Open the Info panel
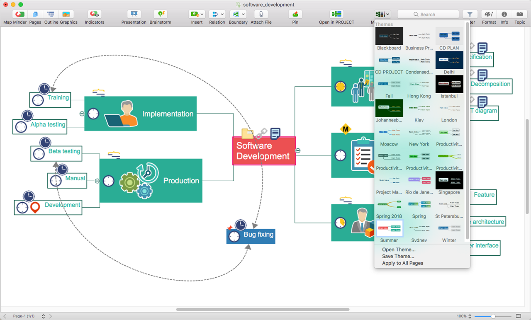Viewport: 531px width, 320px height. [x=504, y=15]
